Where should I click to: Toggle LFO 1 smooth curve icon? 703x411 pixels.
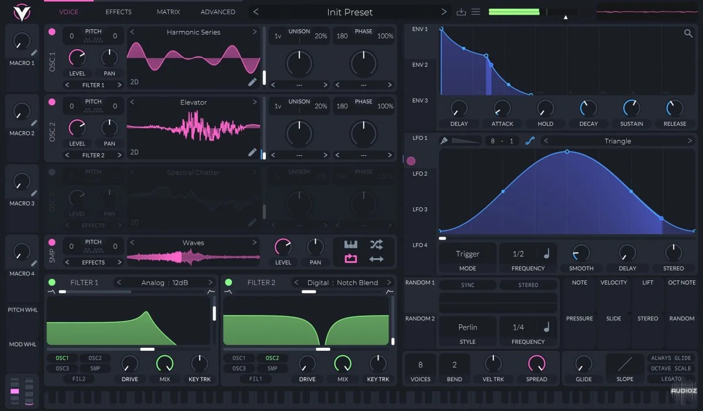(x=530, y=141)
